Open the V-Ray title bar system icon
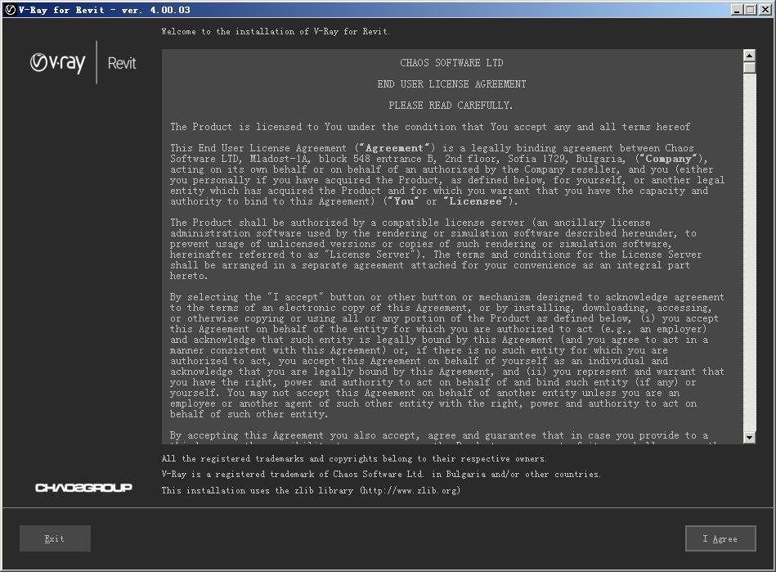The width and height of the screenshot is (776, 572). 10,9
